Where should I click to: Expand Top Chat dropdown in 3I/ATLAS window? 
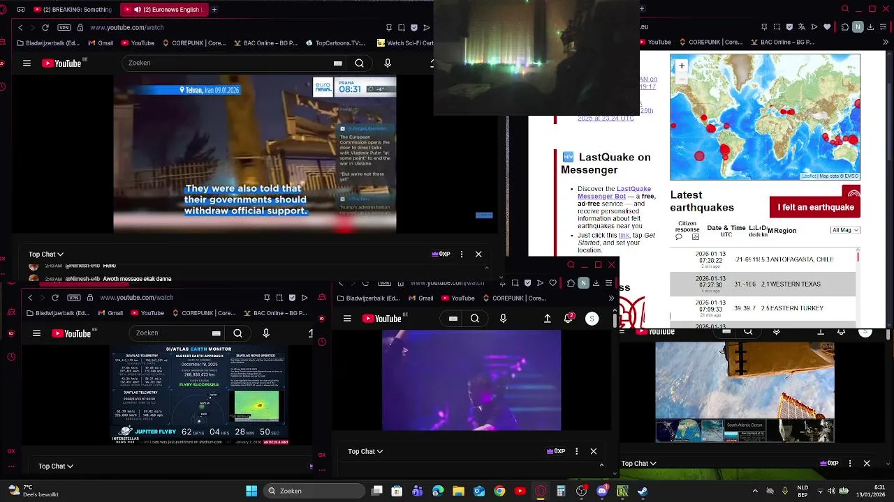coord(56,466)
